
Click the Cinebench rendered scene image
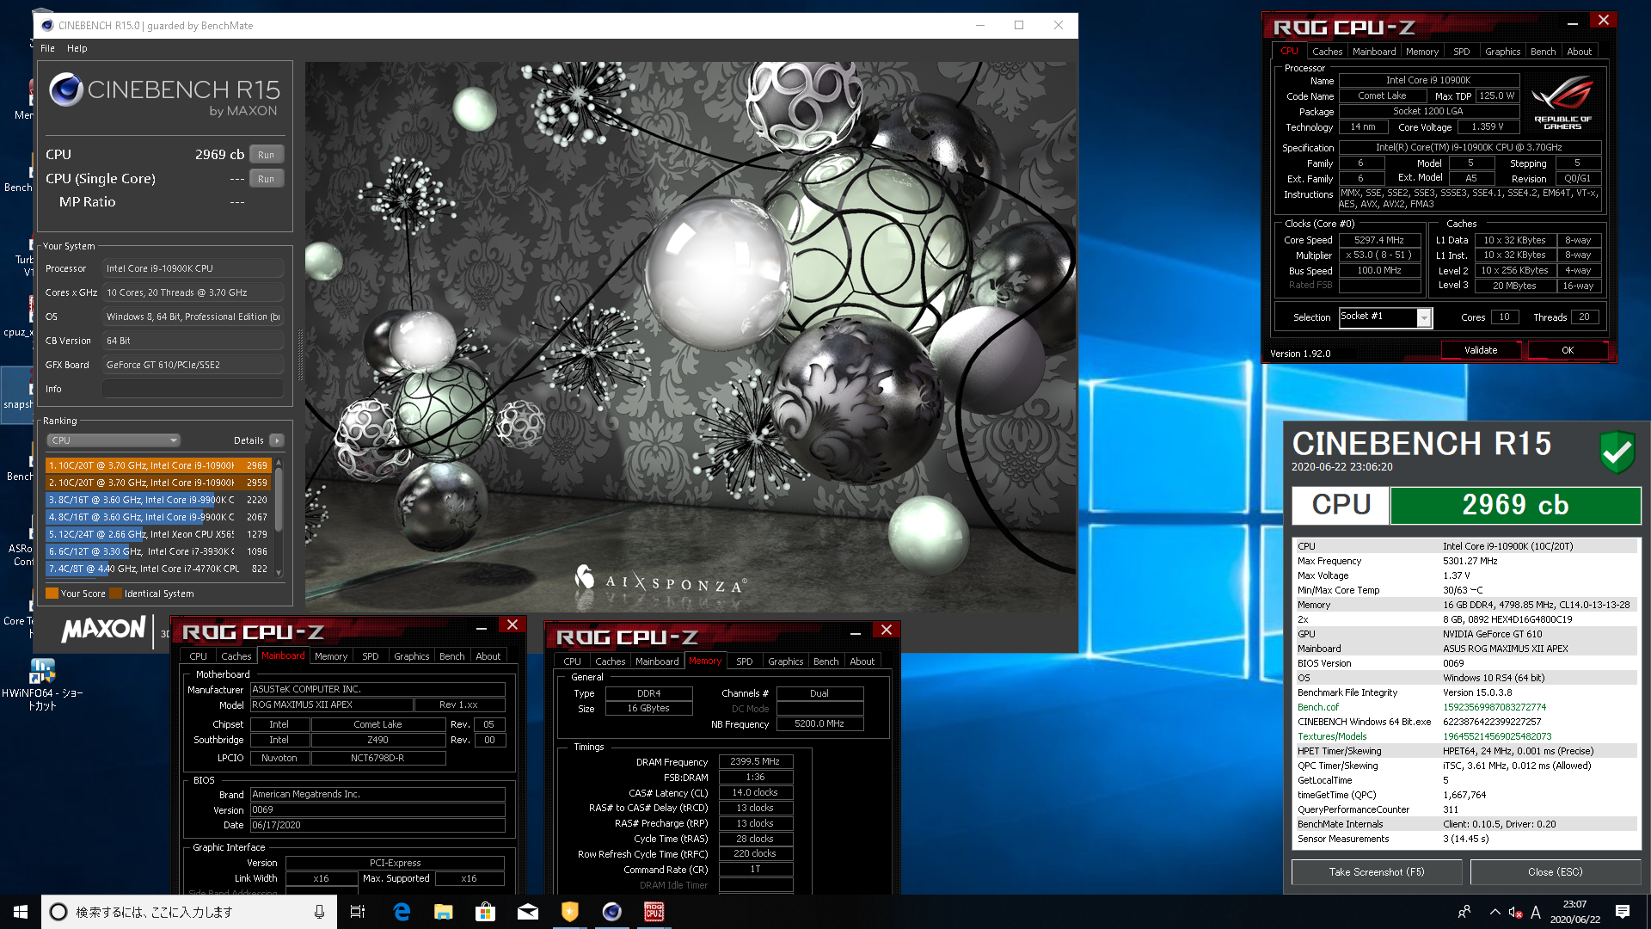690,335
